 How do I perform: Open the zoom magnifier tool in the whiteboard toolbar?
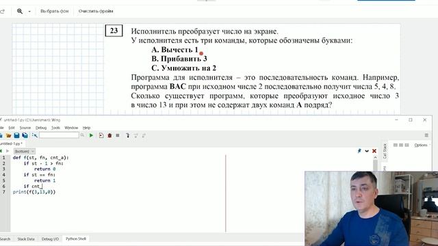click(x=20, y=11)
